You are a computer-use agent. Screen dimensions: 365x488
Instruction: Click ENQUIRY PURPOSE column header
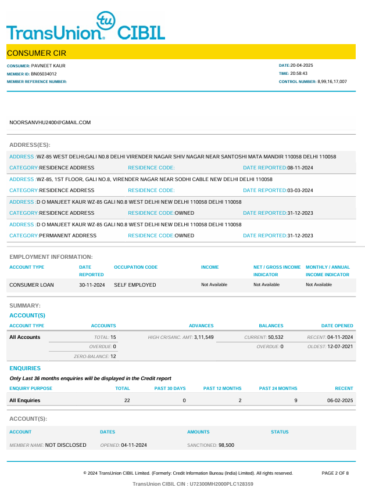click(x=31, y=388)
